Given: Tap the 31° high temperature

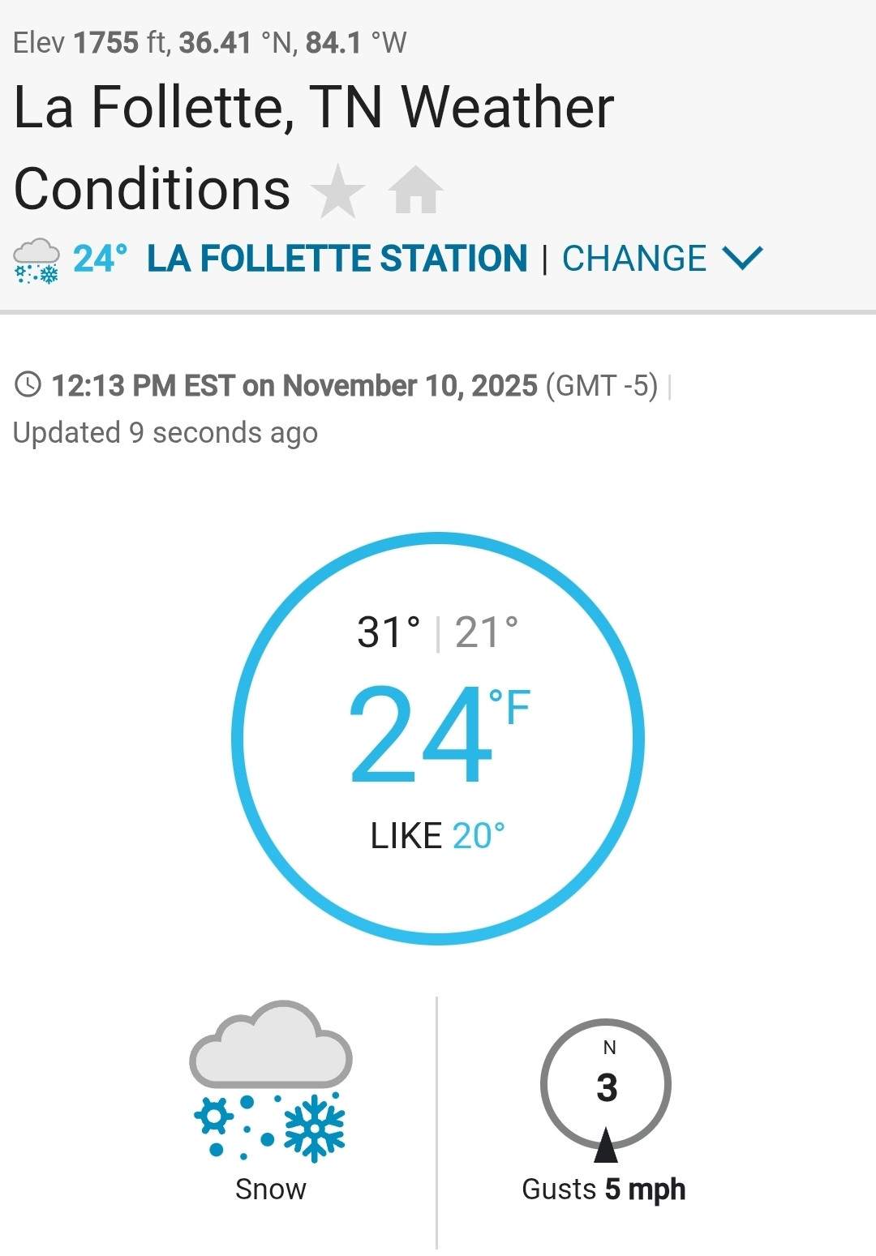Looking at the screenshot, I should tap(389, 632).
